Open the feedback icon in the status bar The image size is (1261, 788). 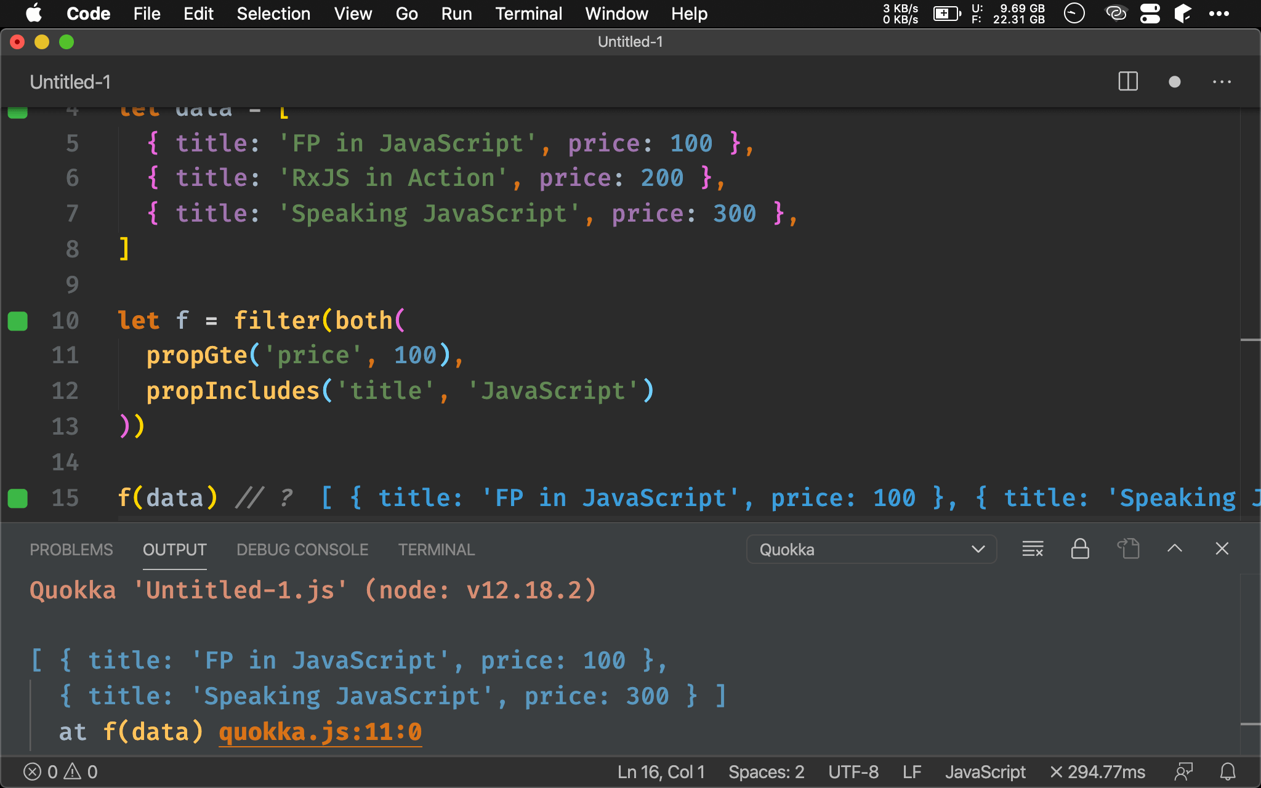1183,772
